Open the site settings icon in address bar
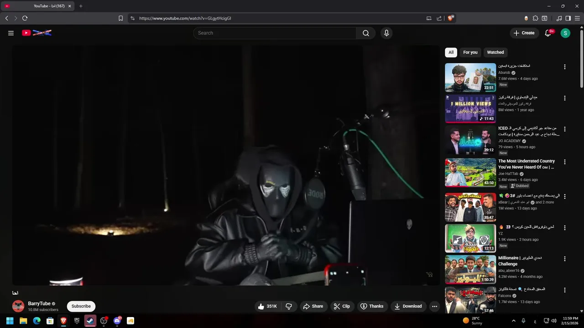Image resolution: width=584 pixels, height=328 pixels. [132, 18]
